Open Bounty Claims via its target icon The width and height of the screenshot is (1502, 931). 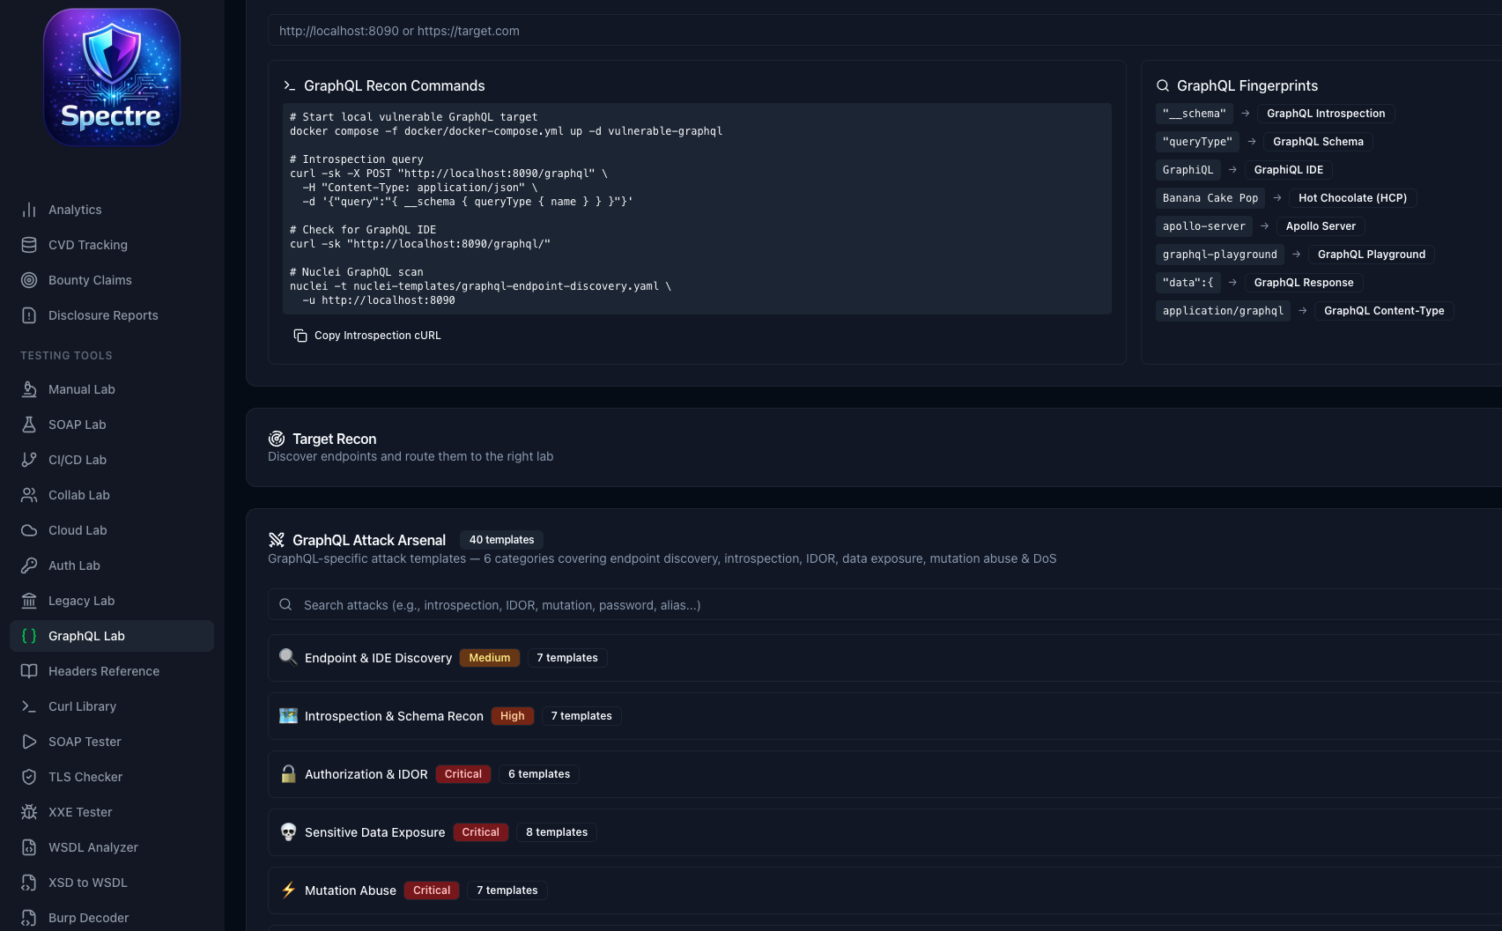pos(30,280)
